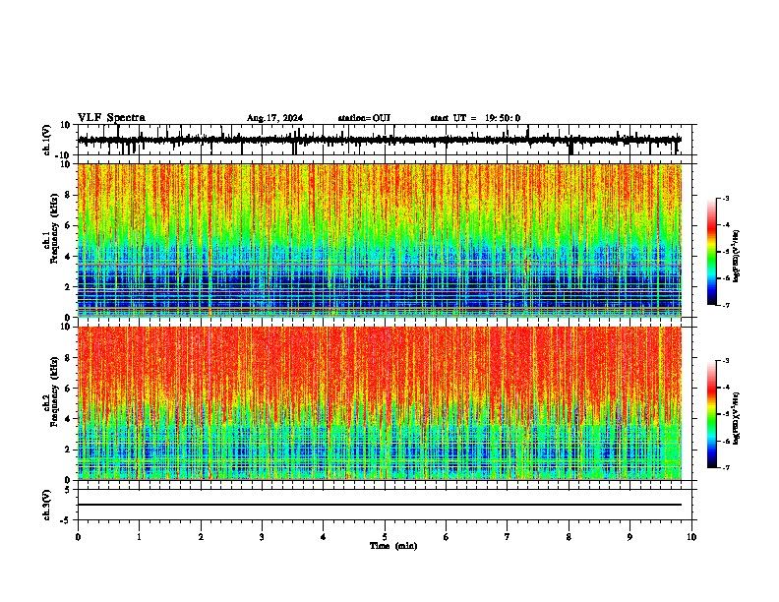Click the "ch.3(V)" axis label

(x=47, y=505)
